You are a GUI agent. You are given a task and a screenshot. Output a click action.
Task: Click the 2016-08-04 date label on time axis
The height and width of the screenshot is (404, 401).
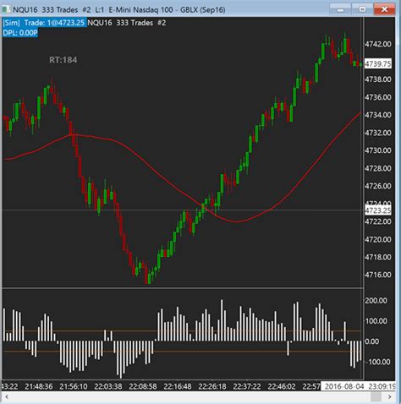click(344, 386)
